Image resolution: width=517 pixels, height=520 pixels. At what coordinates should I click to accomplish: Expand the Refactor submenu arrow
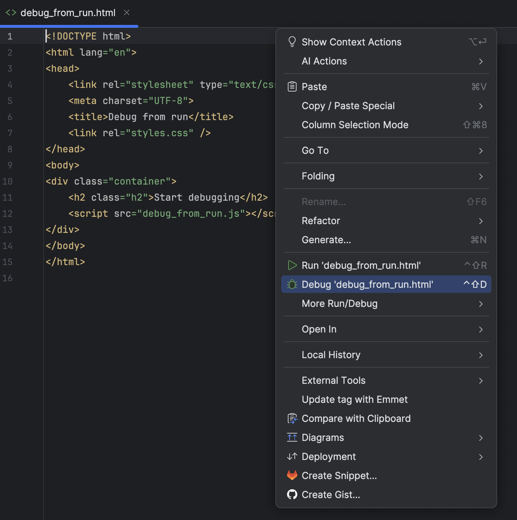[481, 221]
